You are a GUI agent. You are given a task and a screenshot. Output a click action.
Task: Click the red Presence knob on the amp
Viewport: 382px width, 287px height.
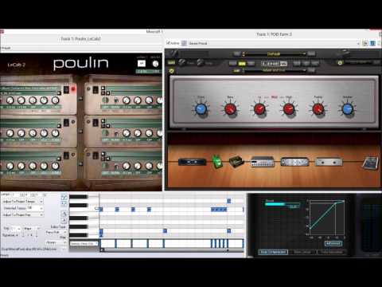318,109
